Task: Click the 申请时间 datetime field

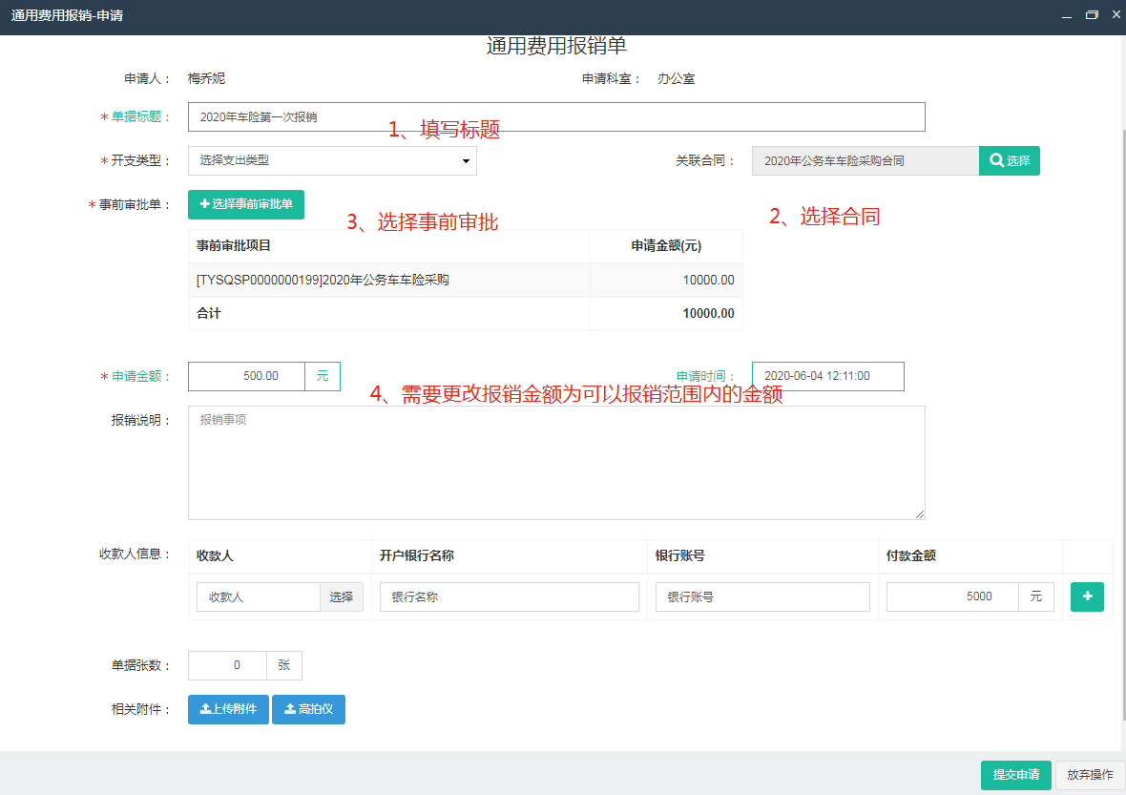Action: tap(828, 376)
